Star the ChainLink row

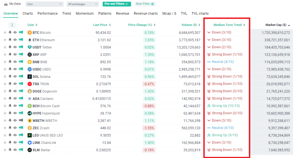[5, 143]
